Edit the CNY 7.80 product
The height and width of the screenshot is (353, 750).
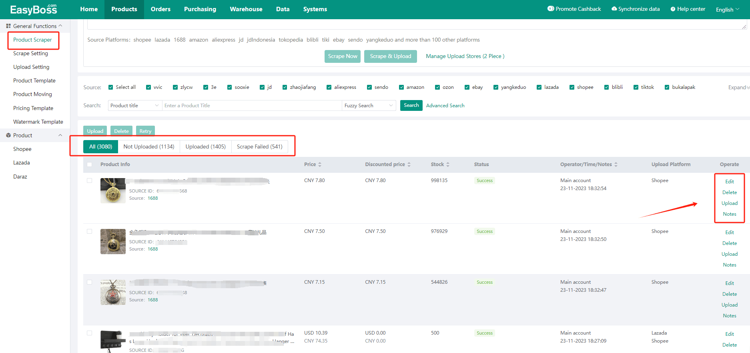click(730, 181)
